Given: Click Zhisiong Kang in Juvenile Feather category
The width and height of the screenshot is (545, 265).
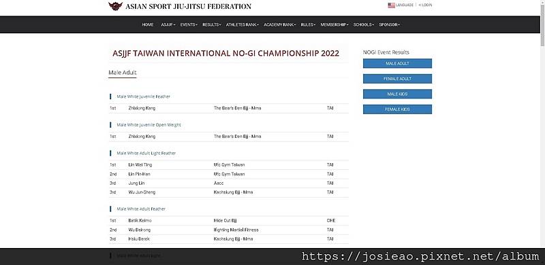Looking at the screenshot, I should pos(142,108).
